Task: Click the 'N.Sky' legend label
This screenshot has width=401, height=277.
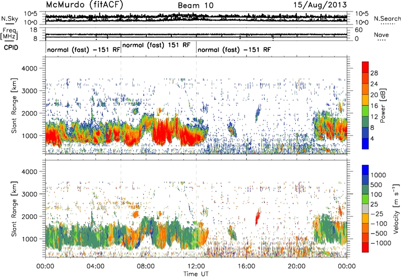Action: tap(10, 18)
